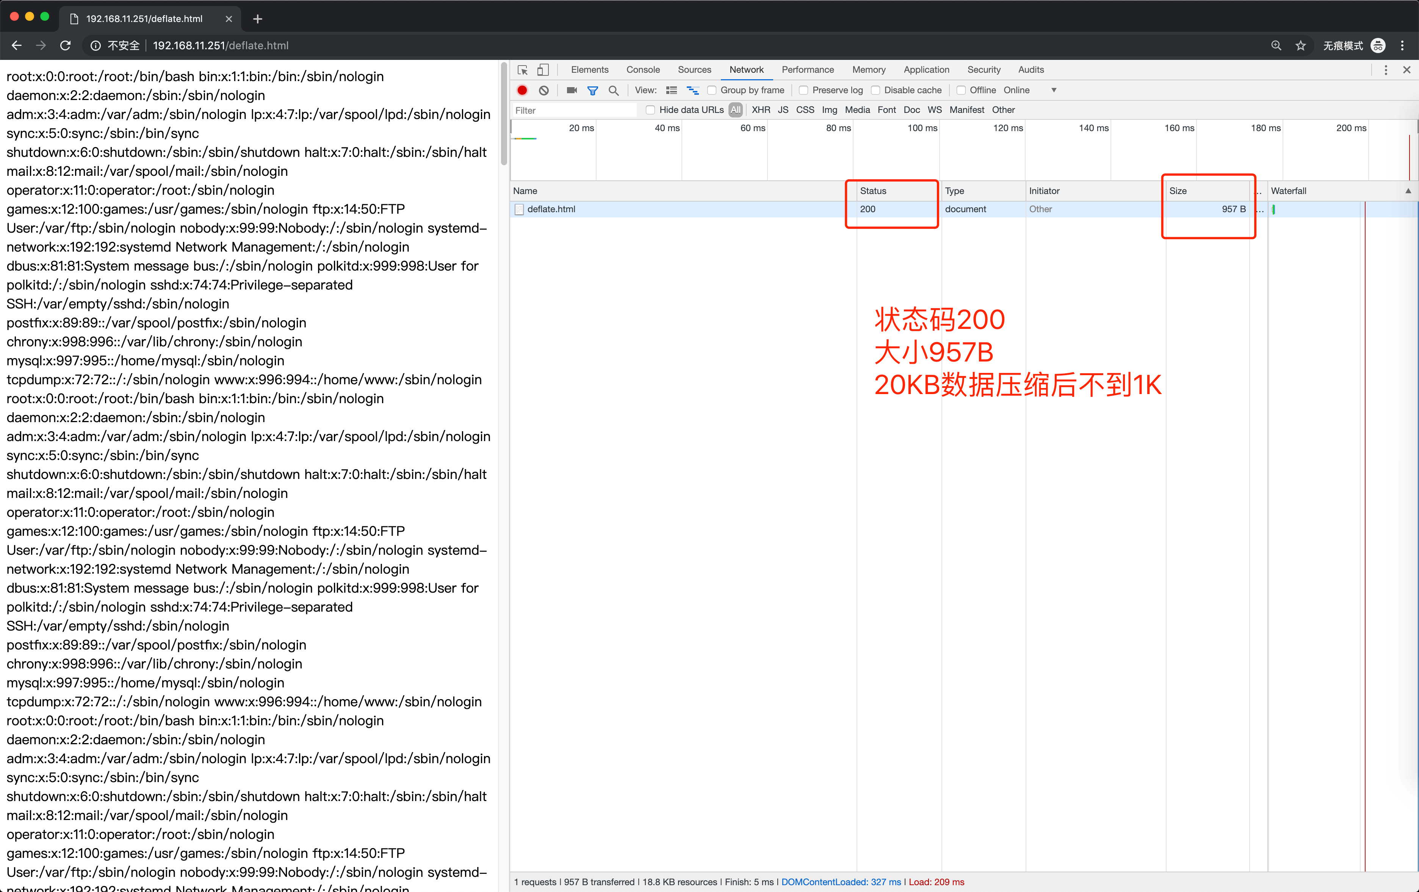Clear the network log
Viewport: 1419px width, 892px height.
click(543, 90)
